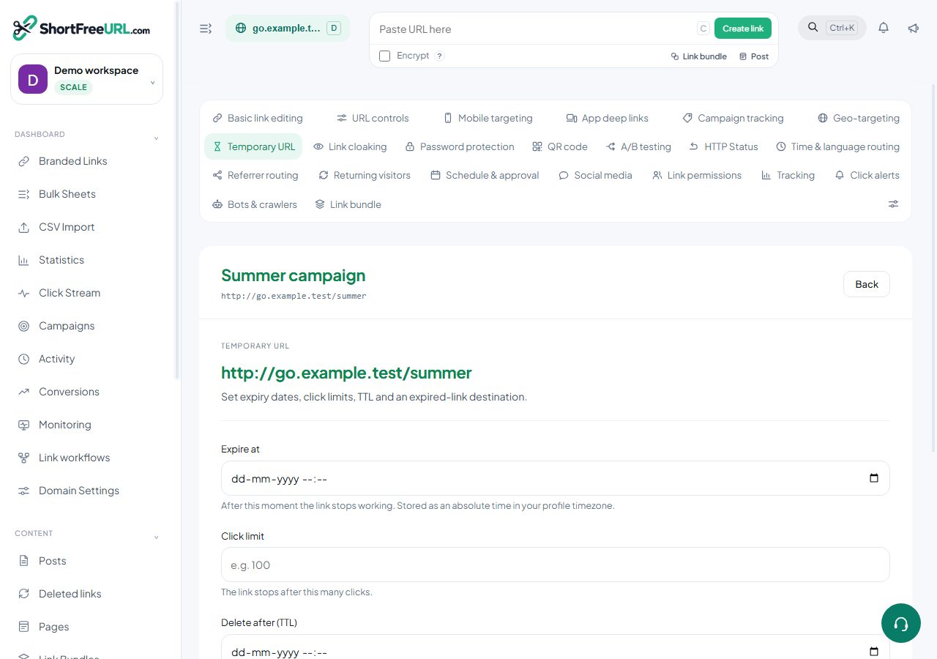937x659 pixels.
Task: Switch to A/B testing tab
Action: 638,146
